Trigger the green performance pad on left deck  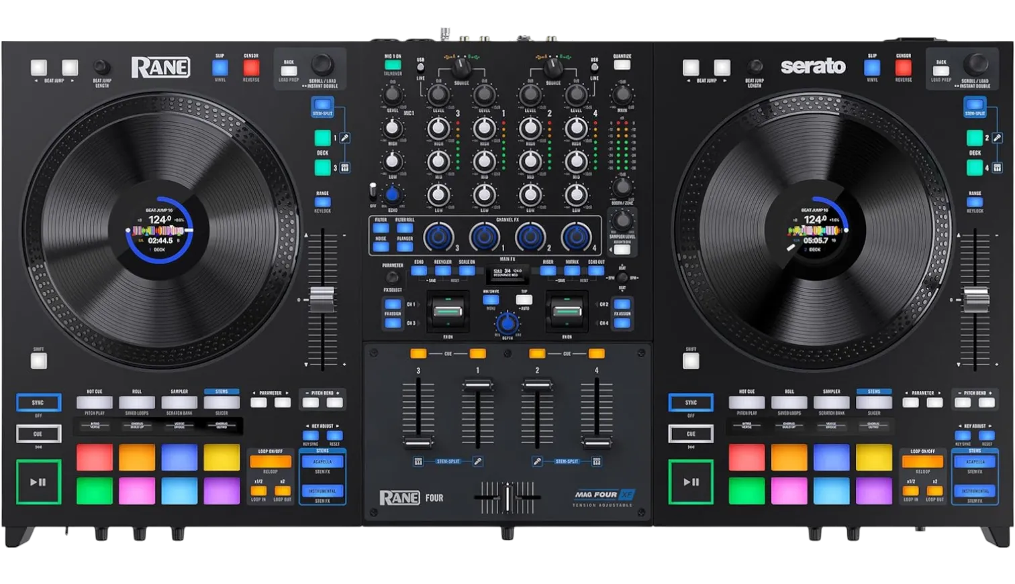tap(95, 491)
